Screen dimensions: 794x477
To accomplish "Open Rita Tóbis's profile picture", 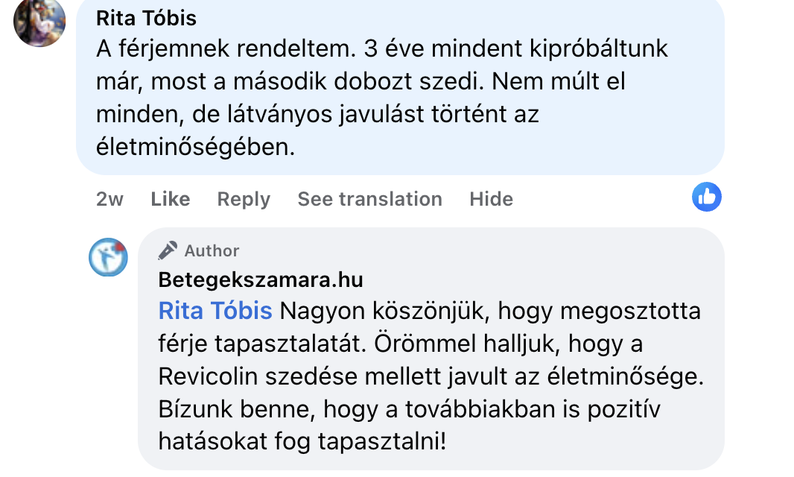I will (39, 21).
